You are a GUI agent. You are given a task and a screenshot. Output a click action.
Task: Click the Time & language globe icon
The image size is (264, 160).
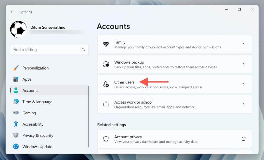[x=16, y=102]
